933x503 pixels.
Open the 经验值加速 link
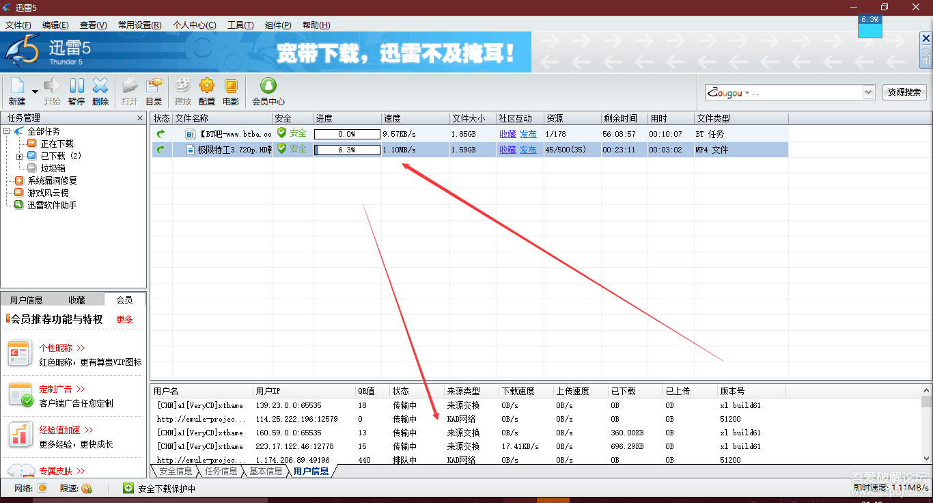66,430
